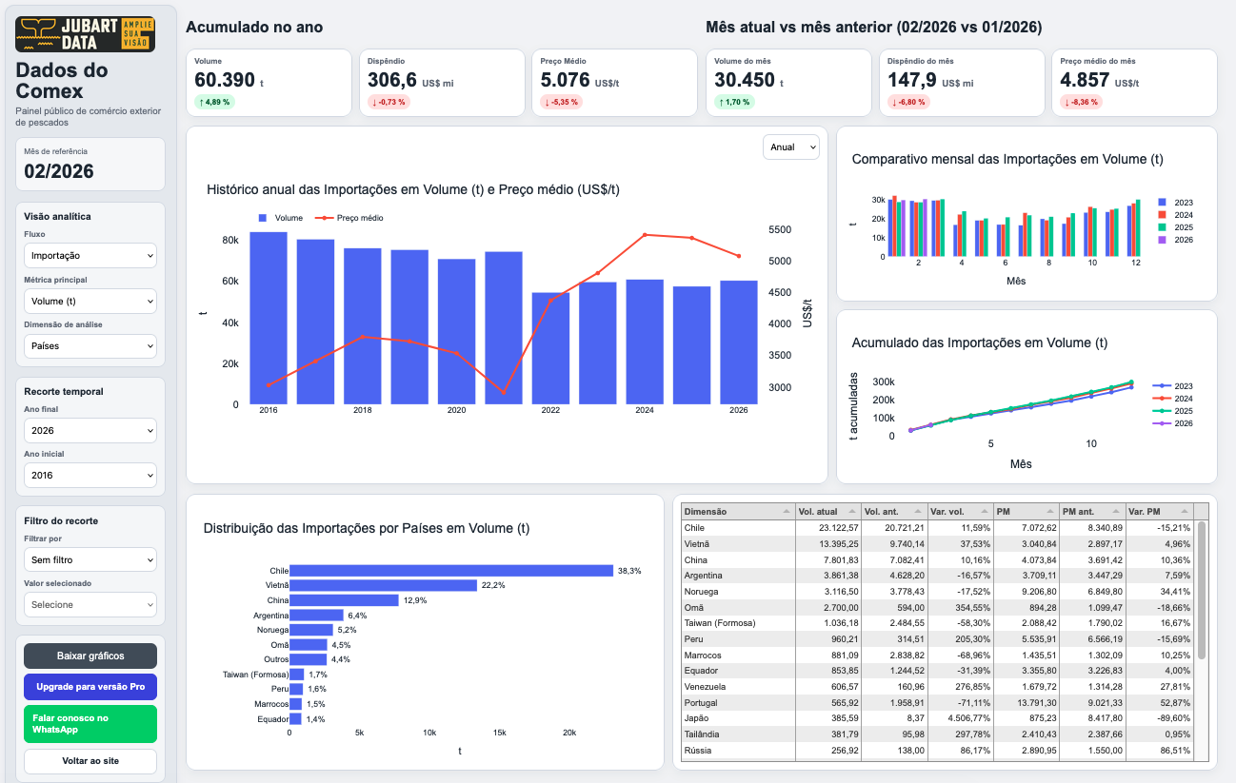Click the data table vertical scrollbar
This screenshot has width=1236, height=783.
coord(1201,590)
